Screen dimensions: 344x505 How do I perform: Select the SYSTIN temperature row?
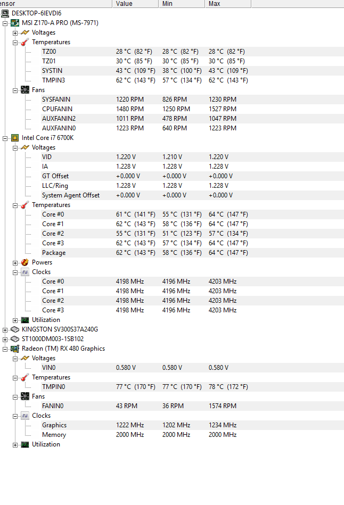pyautogui.click(x=193, y=71)
